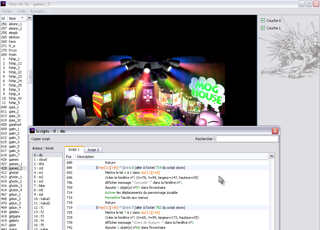Select field 269 frmin

13,55
